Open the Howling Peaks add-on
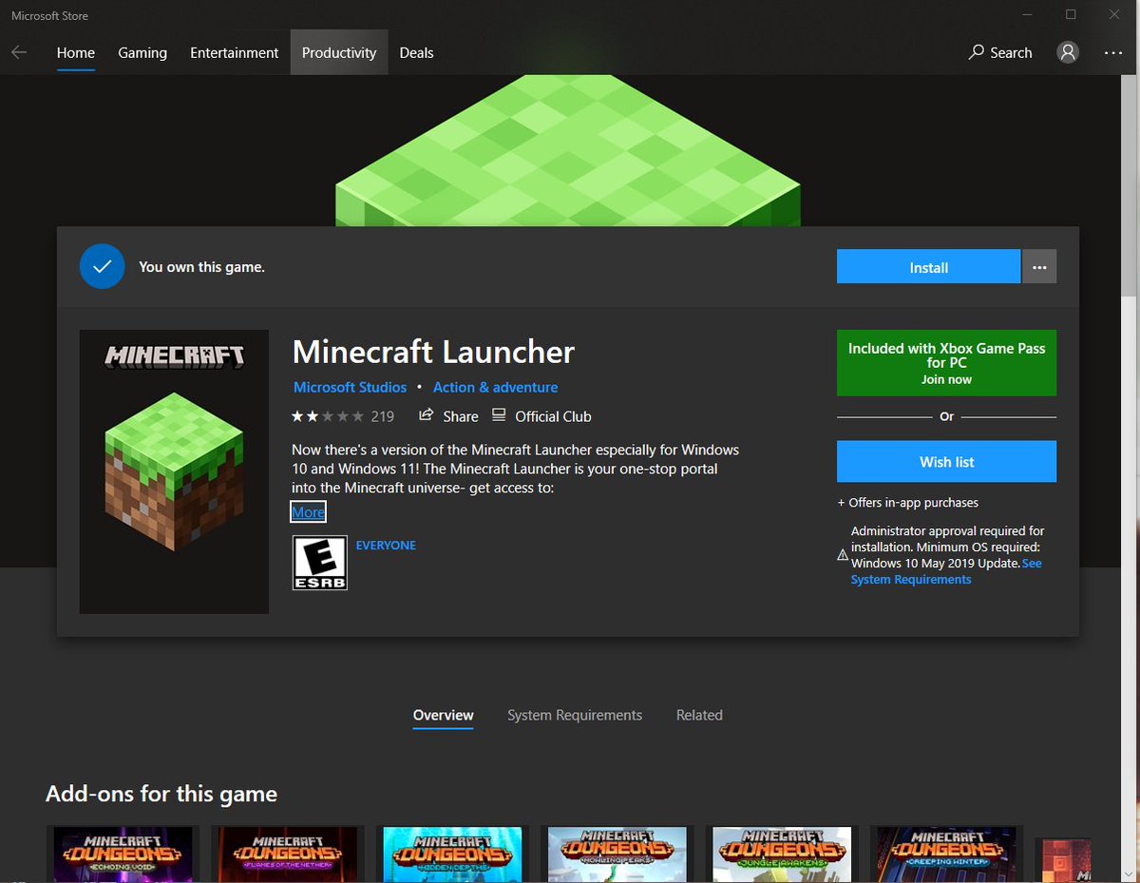Viewport: 1140px width, 883px height. (617, 854)
